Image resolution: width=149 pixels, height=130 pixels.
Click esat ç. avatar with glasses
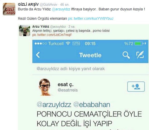click(x=45, y=87)
